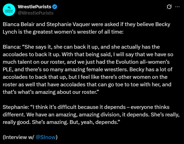Select the paragraph beginning with "Stephanie:"
Image resolution: width=184 pixels, height=144 pixels.
(x=91, y=115)
